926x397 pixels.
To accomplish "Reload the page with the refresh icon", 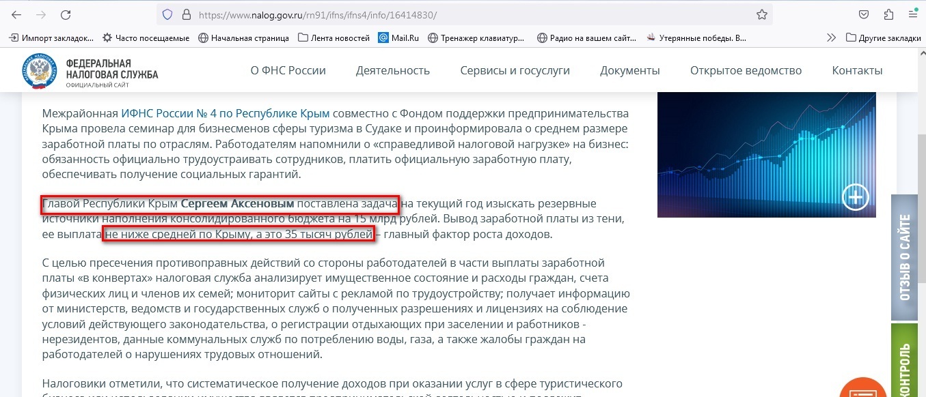I will 66,14.
